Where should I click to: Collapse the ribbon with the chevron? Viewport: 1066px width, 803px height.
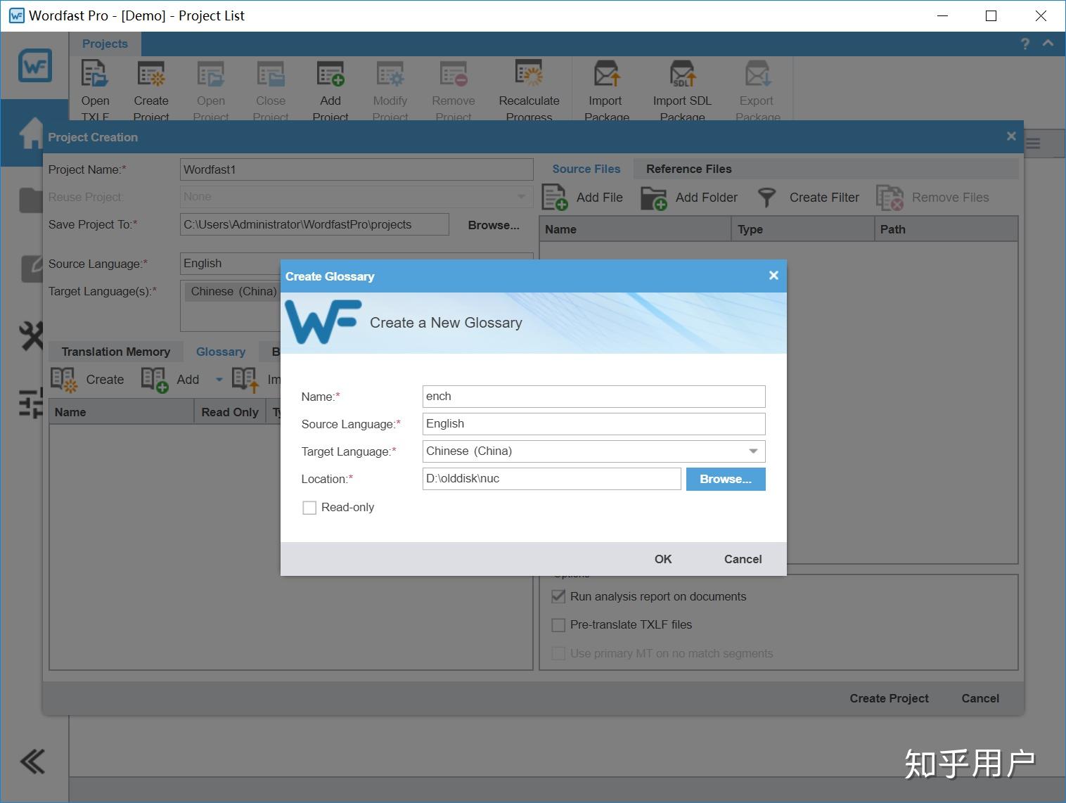[x=1048, y=44]
